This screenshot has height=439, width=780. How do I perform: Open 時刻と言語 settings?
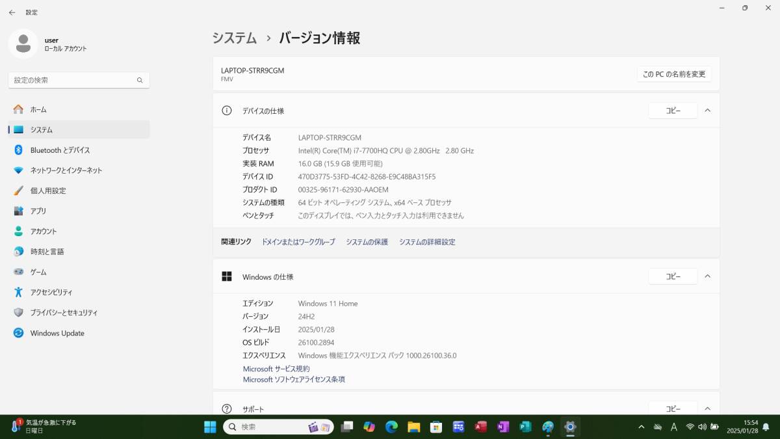point(79,251)
